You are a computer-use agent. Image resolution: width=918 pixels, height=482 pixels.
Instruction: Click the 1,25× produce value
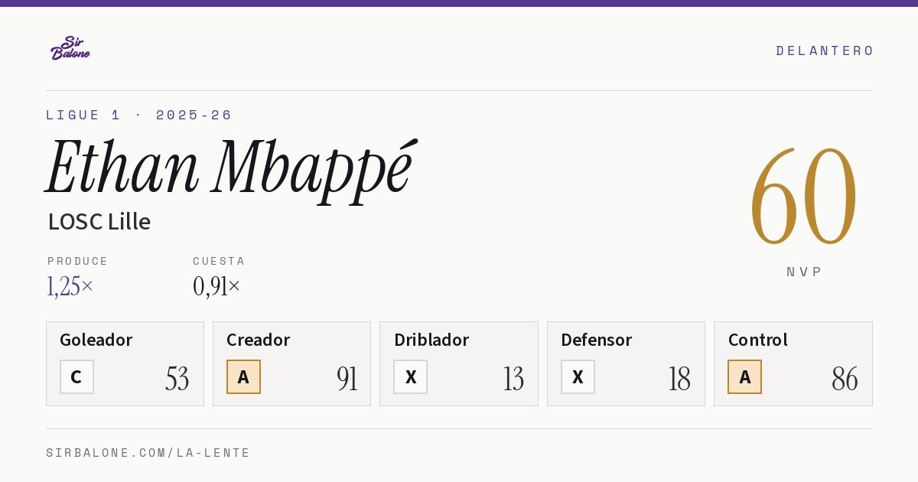(x=70, y=286)
